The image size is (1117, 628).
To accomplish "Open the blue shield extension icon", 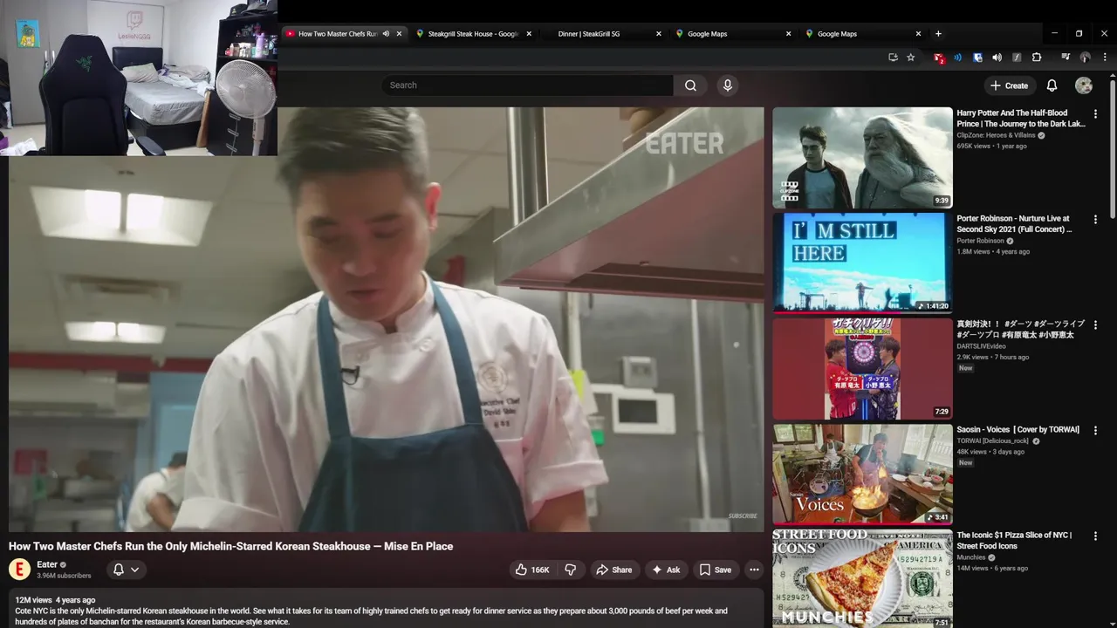I will (x=977, y=58).
